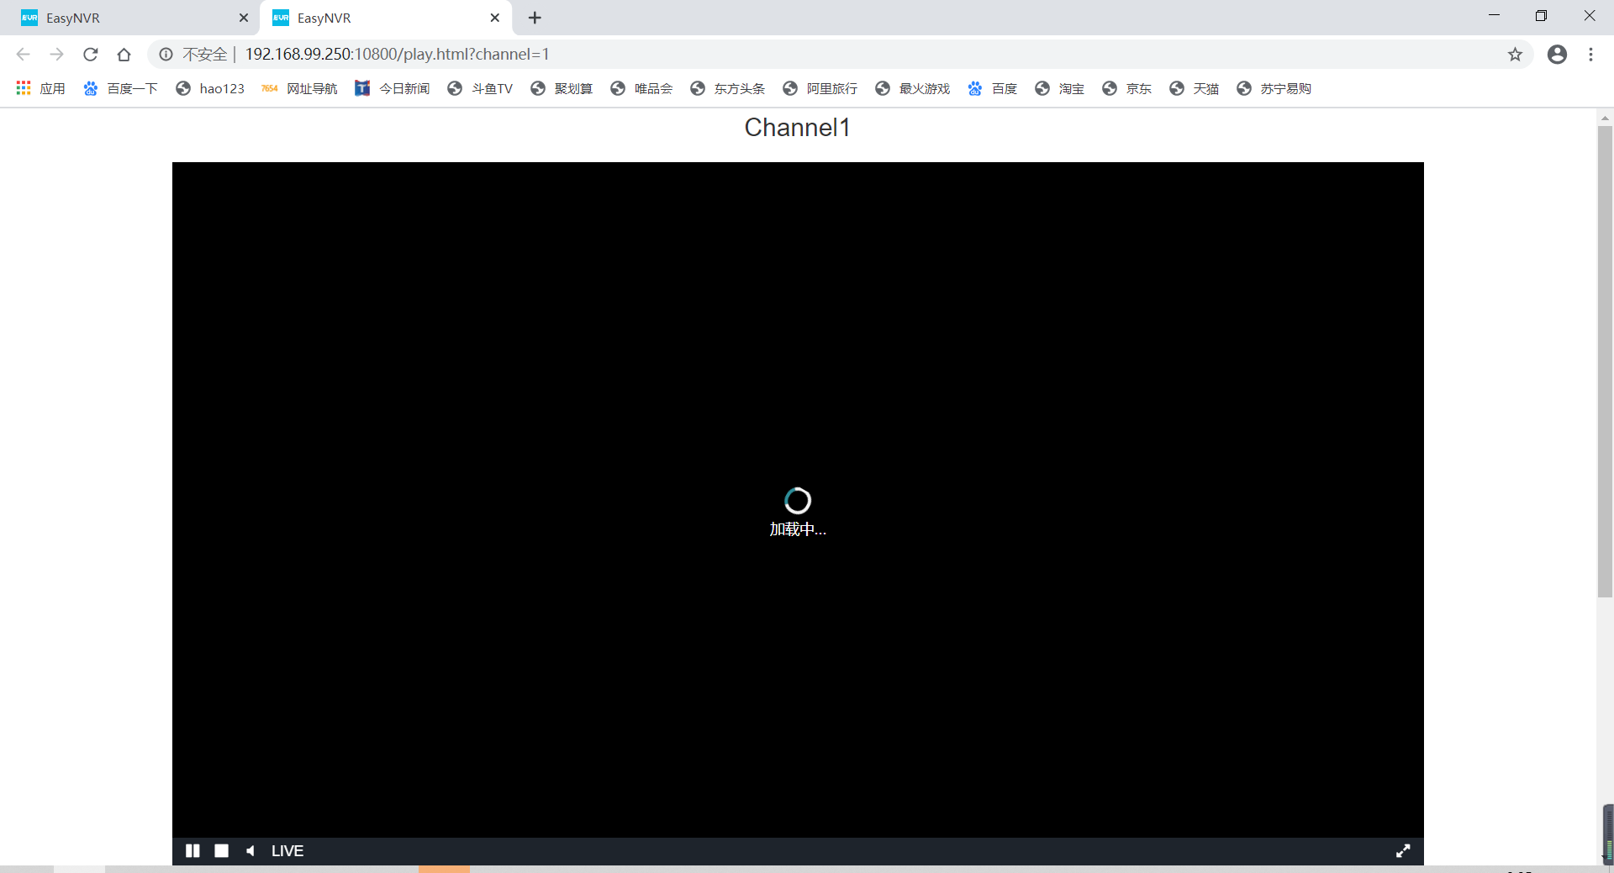Open the 聚划算 bookmark
This screenshot has width=1614, height=873.
point(562,88)
